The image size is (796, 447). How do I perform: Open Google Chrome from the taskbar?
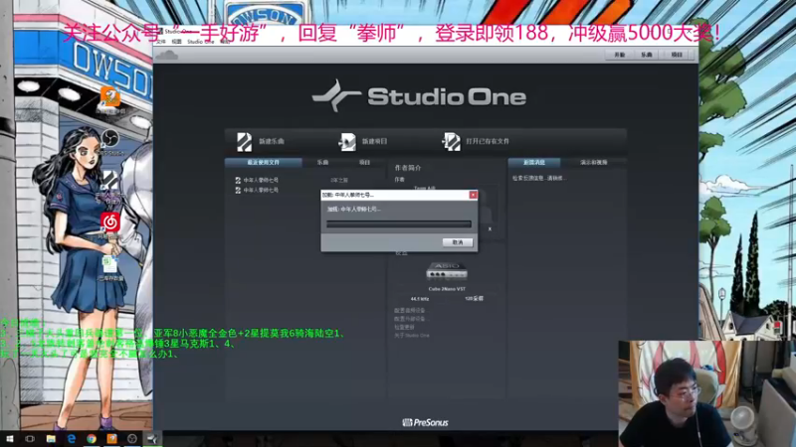point(92,439)
